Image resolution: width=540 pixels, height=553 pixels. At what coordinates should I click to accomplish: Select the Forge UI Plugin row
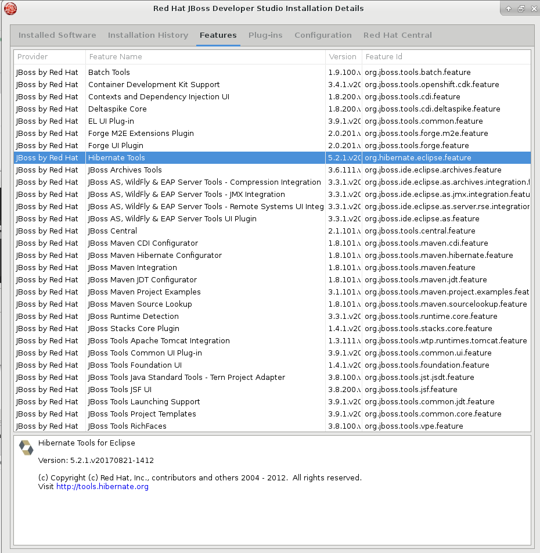pos(272,146)
